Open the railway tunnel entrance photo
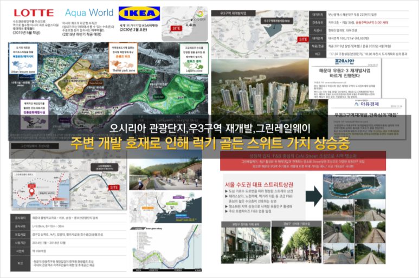The height and width of the screenshot is (278, 419). pos(338,232)
